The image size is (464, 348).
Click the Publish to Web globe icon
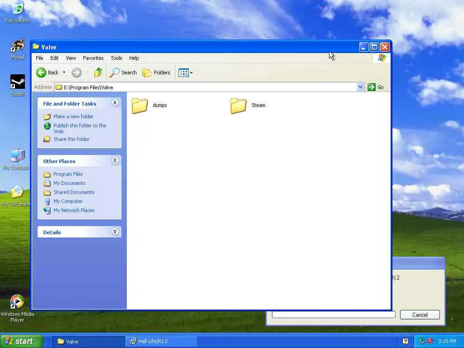47,126
